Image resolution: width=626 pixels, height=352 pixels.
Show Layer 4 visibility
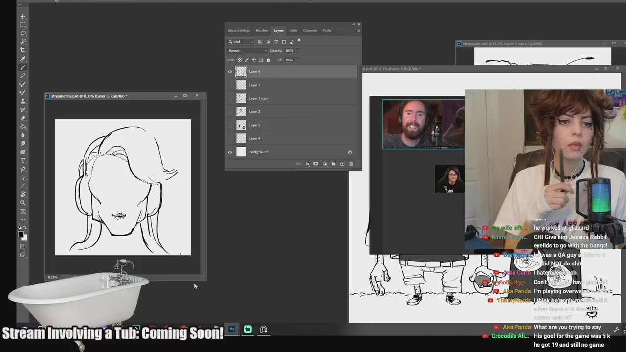230,138
